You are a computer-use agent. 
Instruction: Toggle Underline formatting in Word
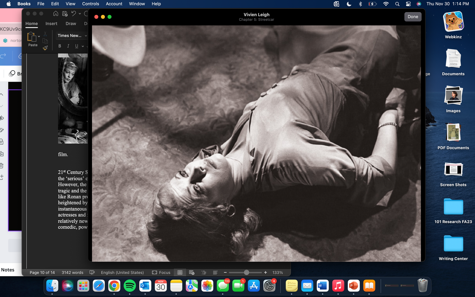coord(77,46)
